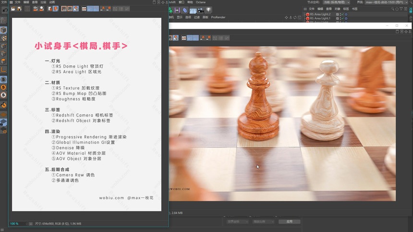This screenshot has width=413, height=232.
Task: Click the undo arrow in the left toolbar
Action: coord(5,10)
